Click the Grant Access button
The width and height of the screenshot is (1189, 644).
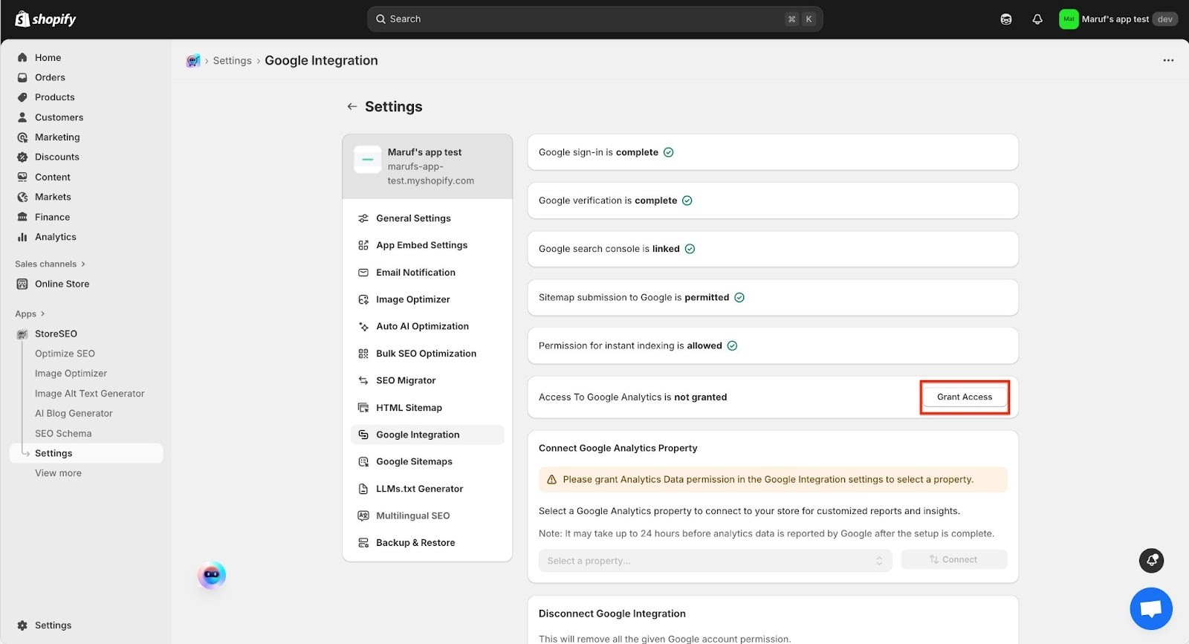[965, 397]
